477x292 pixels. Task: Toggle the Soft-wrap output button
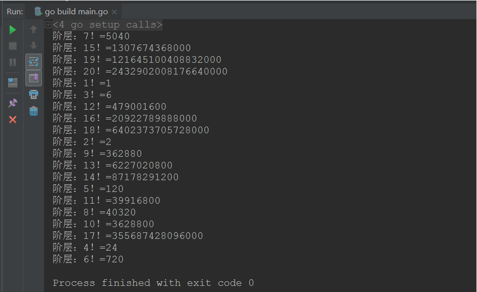[34, 62]
